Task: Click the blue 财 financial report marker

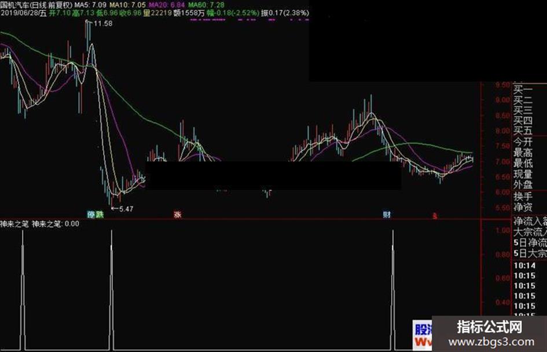Action: coord(387,214)
